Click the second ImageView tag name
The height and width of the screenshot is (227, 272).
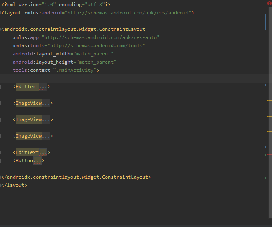[x=29, y=119]
